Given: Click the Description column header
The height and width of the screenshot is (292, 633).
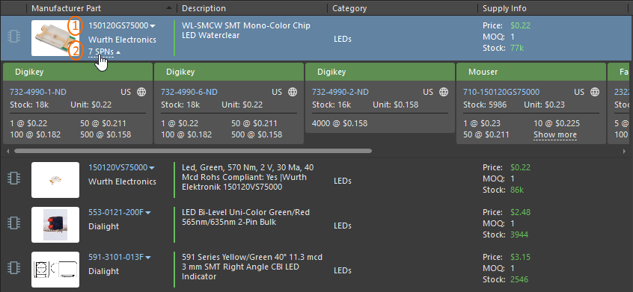Looking at the screenshot, I should tap(204, 8).
